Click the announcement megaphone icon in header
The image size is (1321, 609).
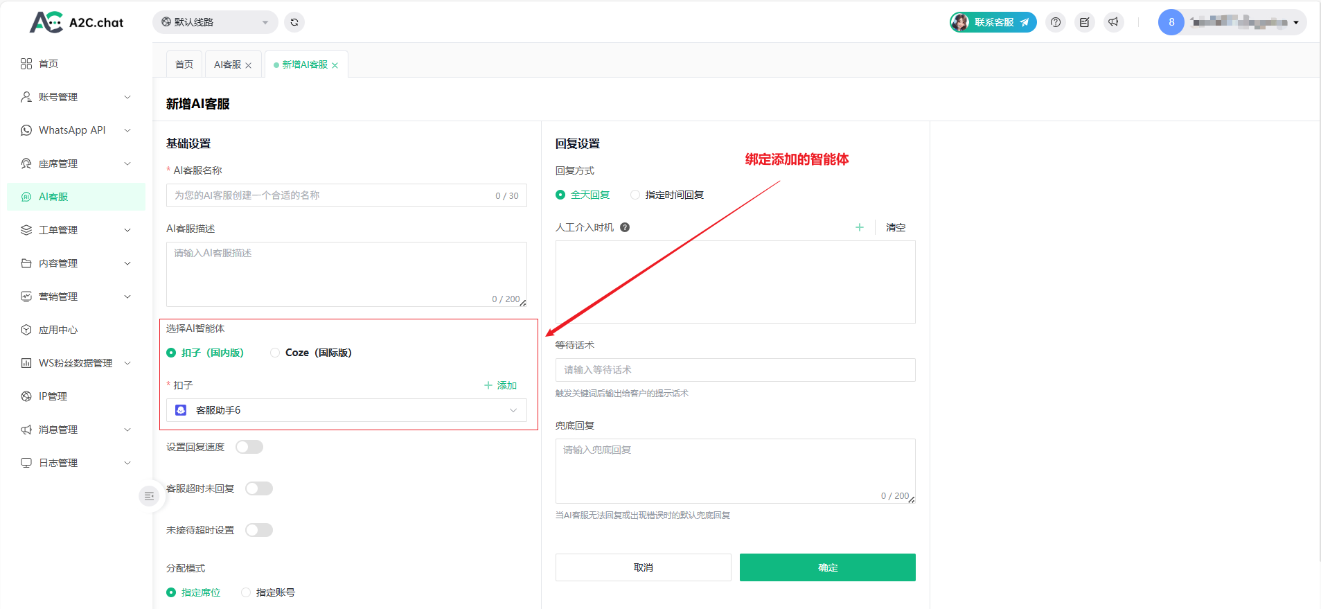click(x=1113, y=22)
